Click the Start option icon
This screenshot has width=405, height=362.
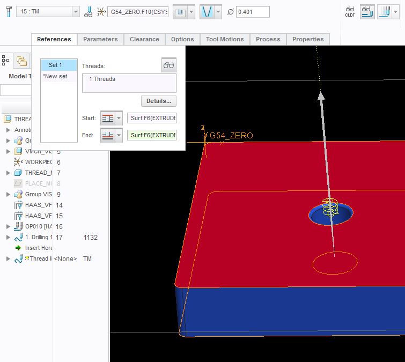pos(108,119)
